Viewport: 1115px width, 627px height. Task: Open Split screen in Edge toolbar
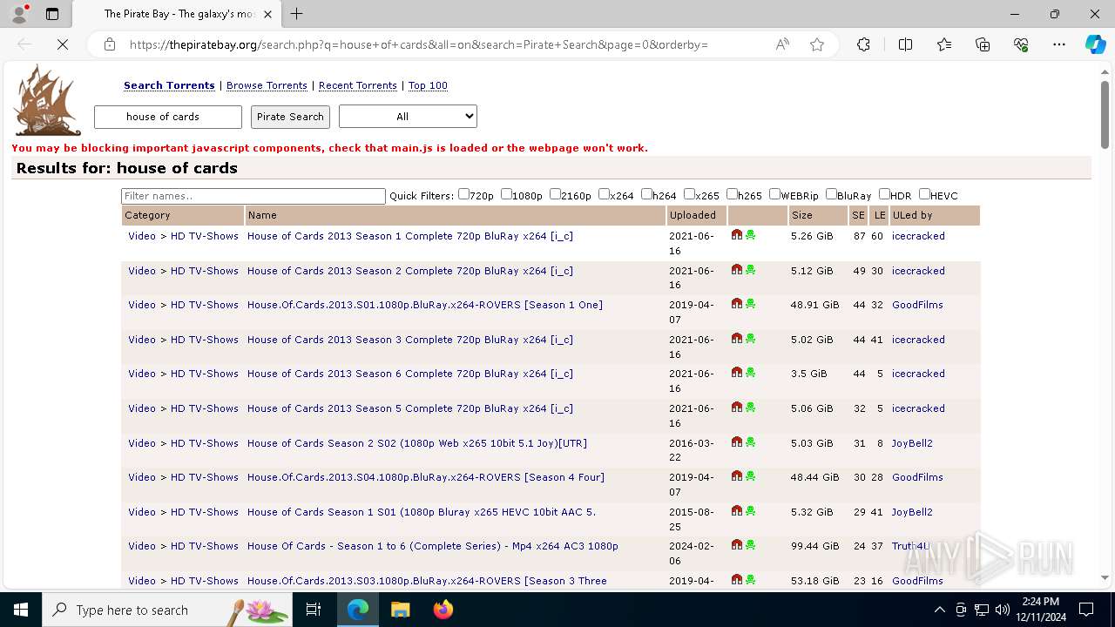(905, 44)
